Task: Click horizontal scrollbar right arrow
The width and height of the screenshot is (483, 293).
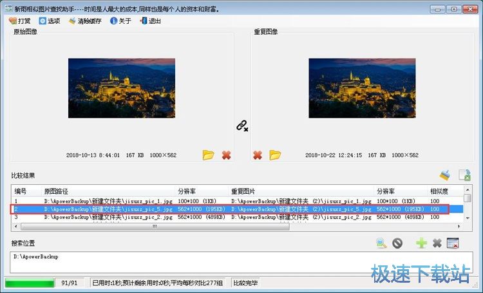Action: (x=459, y=227)
